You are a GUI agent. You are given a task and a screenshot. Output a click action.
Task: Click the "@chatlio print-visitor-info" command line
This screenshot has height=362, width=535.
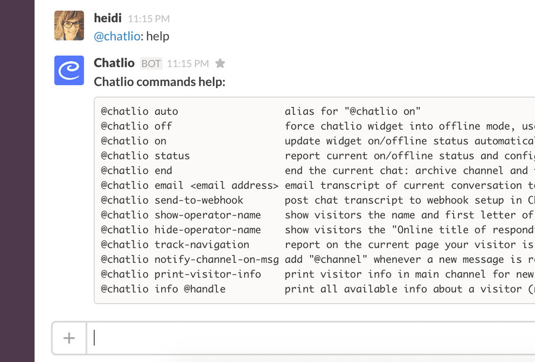[x=181, y=274]
